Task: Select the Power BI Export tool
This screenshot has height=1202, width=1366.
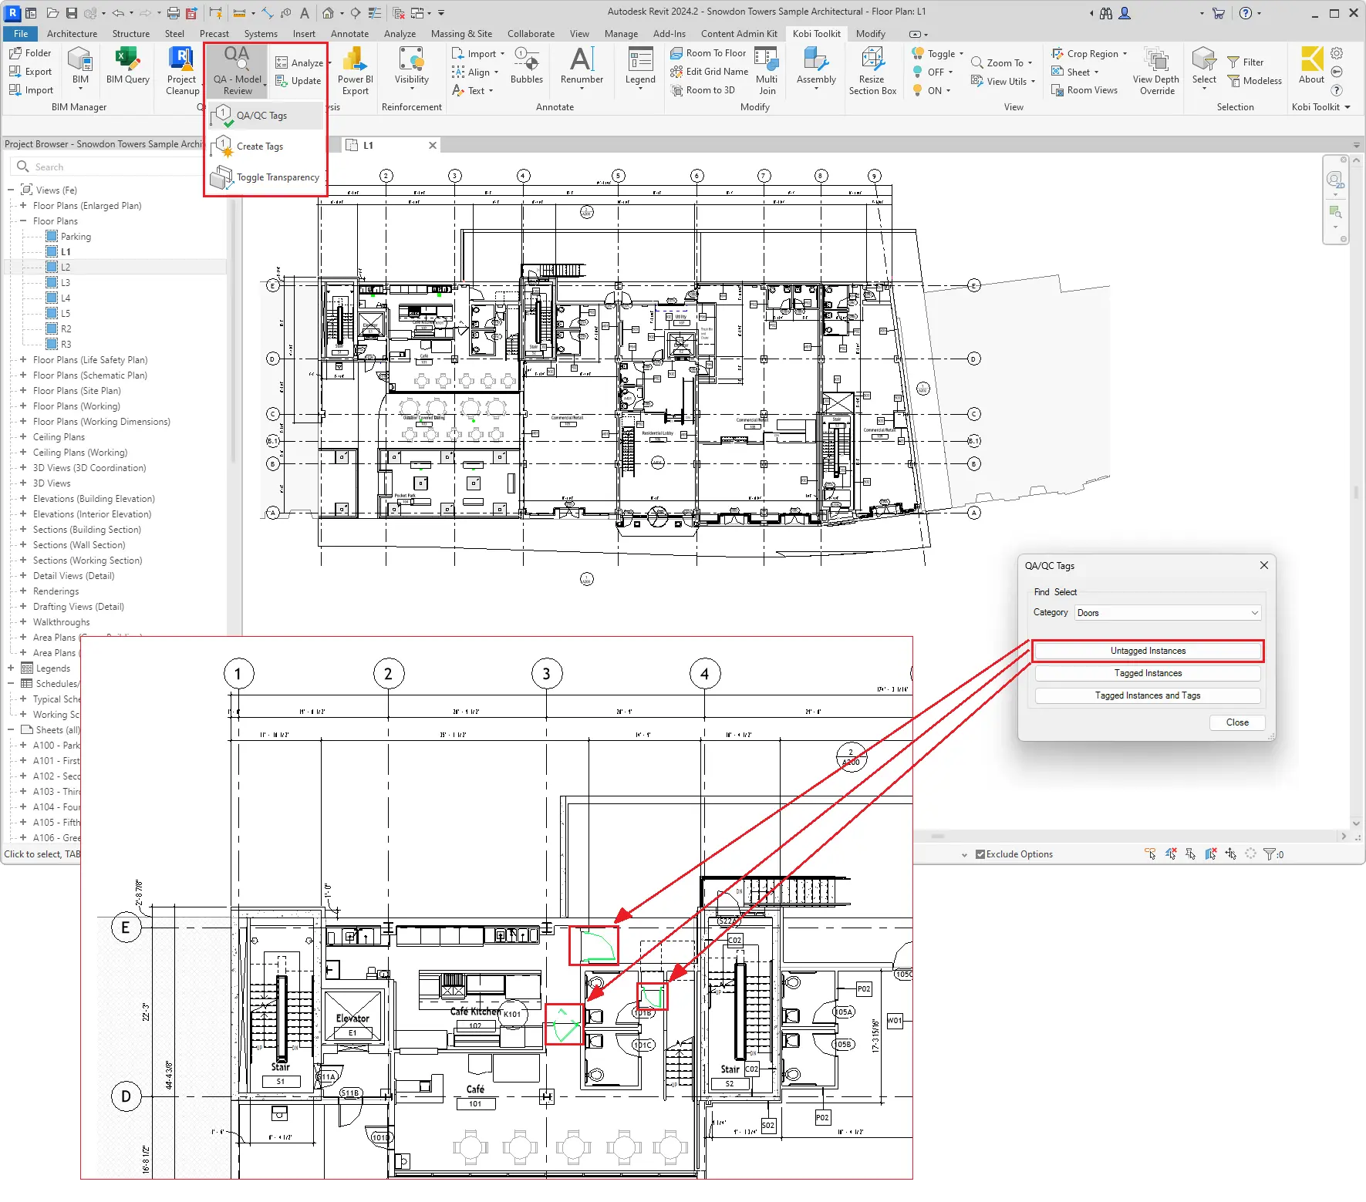Action: [x=354, y=71]
